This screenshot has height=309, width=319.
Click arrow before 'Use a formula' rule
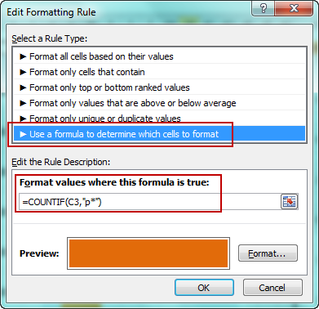23,134
